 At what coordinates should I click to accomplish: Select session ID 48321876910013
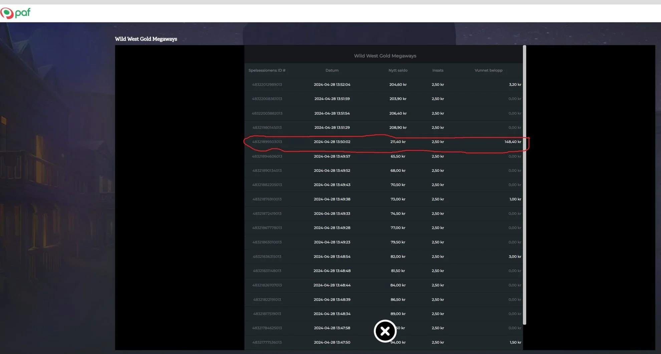tap(267, 199)
